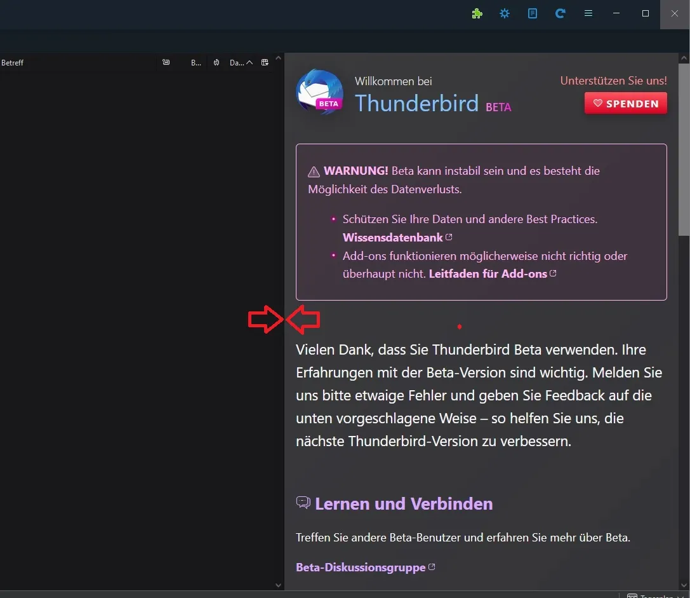Open the green puzzle-piece add-ons icon

point(477,13)
